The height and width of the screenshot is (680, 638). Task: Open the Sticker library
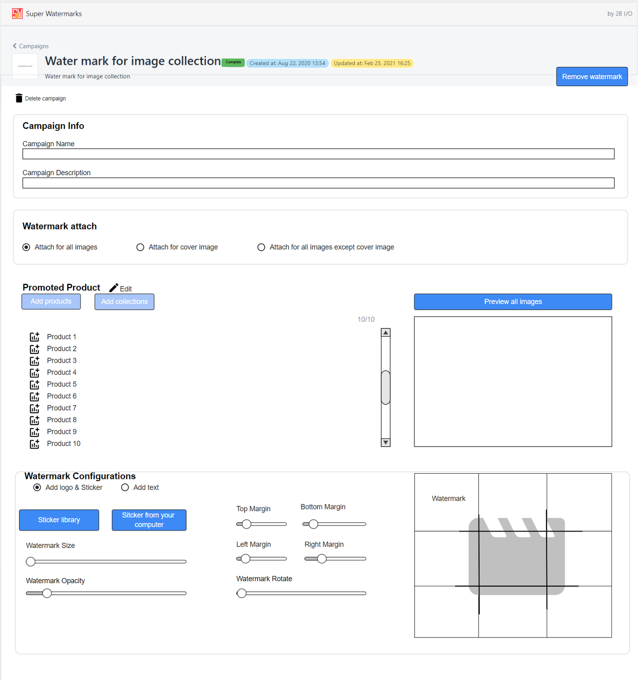pyautogui.click(x=59, y=520)
